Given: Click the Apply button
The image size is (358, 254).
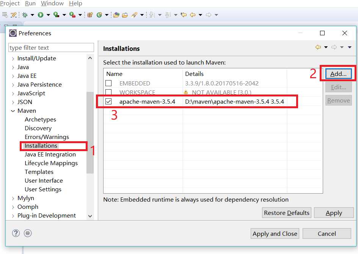Looking at the screenshot, I should click(x=334, y=213).
